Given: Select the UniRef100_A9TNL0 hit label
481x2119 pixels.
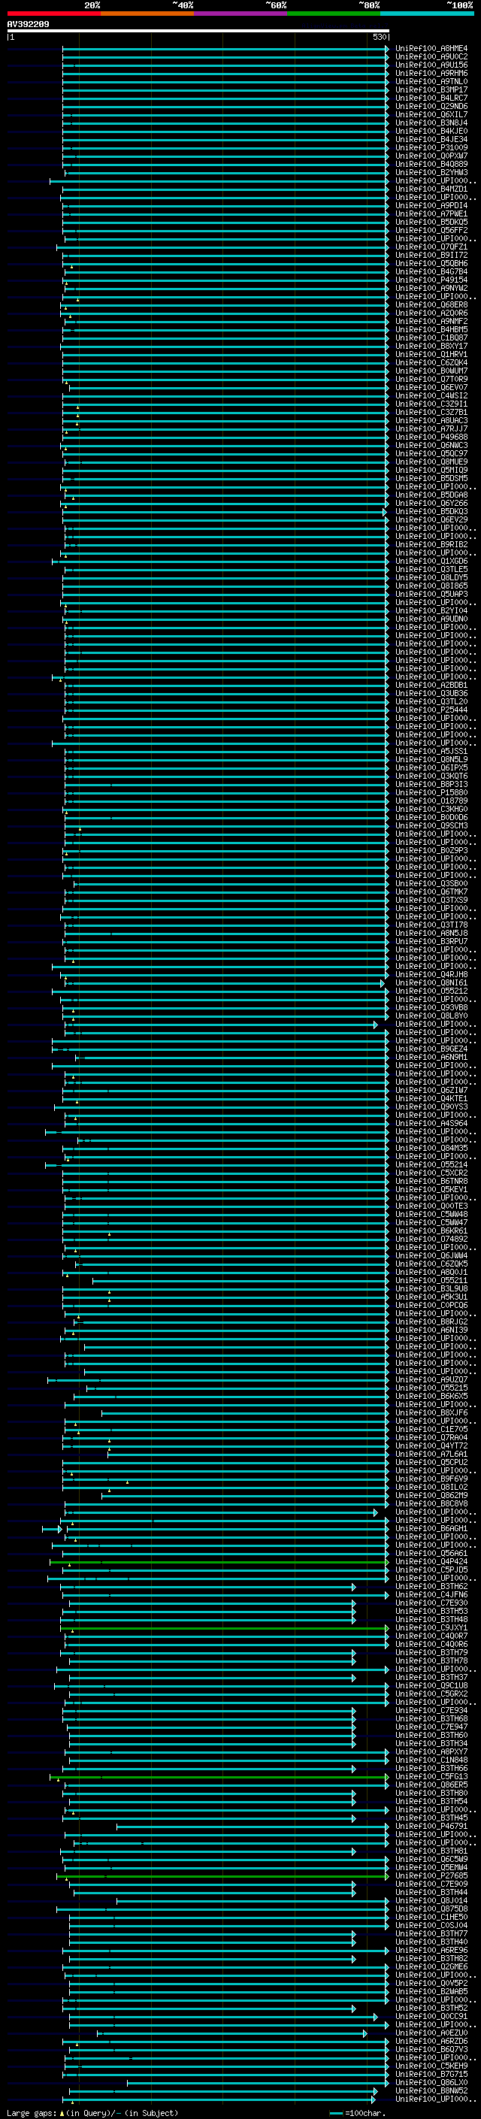Looking at the screenshot, I should coord(431,81).
